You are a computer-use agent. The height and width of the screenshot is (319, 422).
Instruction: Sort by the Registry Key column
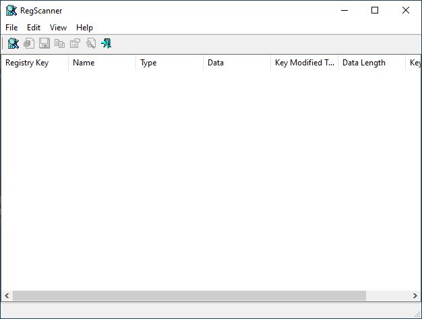point(35,63)
